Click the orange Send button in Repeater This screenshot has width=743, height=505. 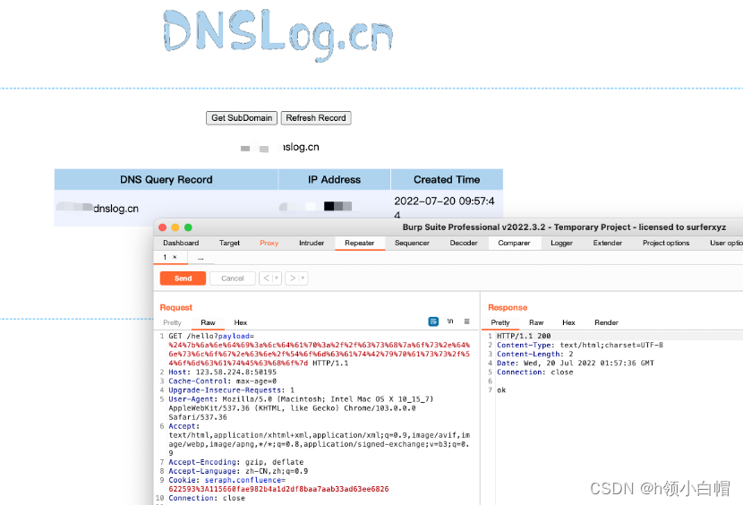(x=183, y=278)
